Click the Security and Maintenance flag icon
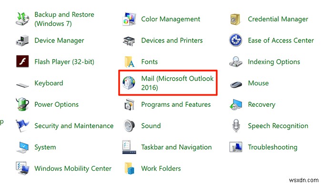Image resolution: width=324 pixels, height=185 pixels. (x=22, y=125)
